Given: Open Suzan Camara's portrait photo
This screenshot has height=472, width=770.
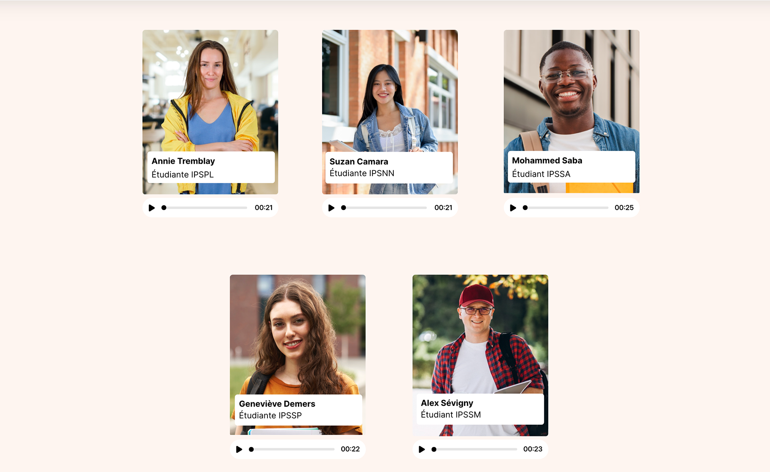Looking at the screenshot, I should click(390, 90).
